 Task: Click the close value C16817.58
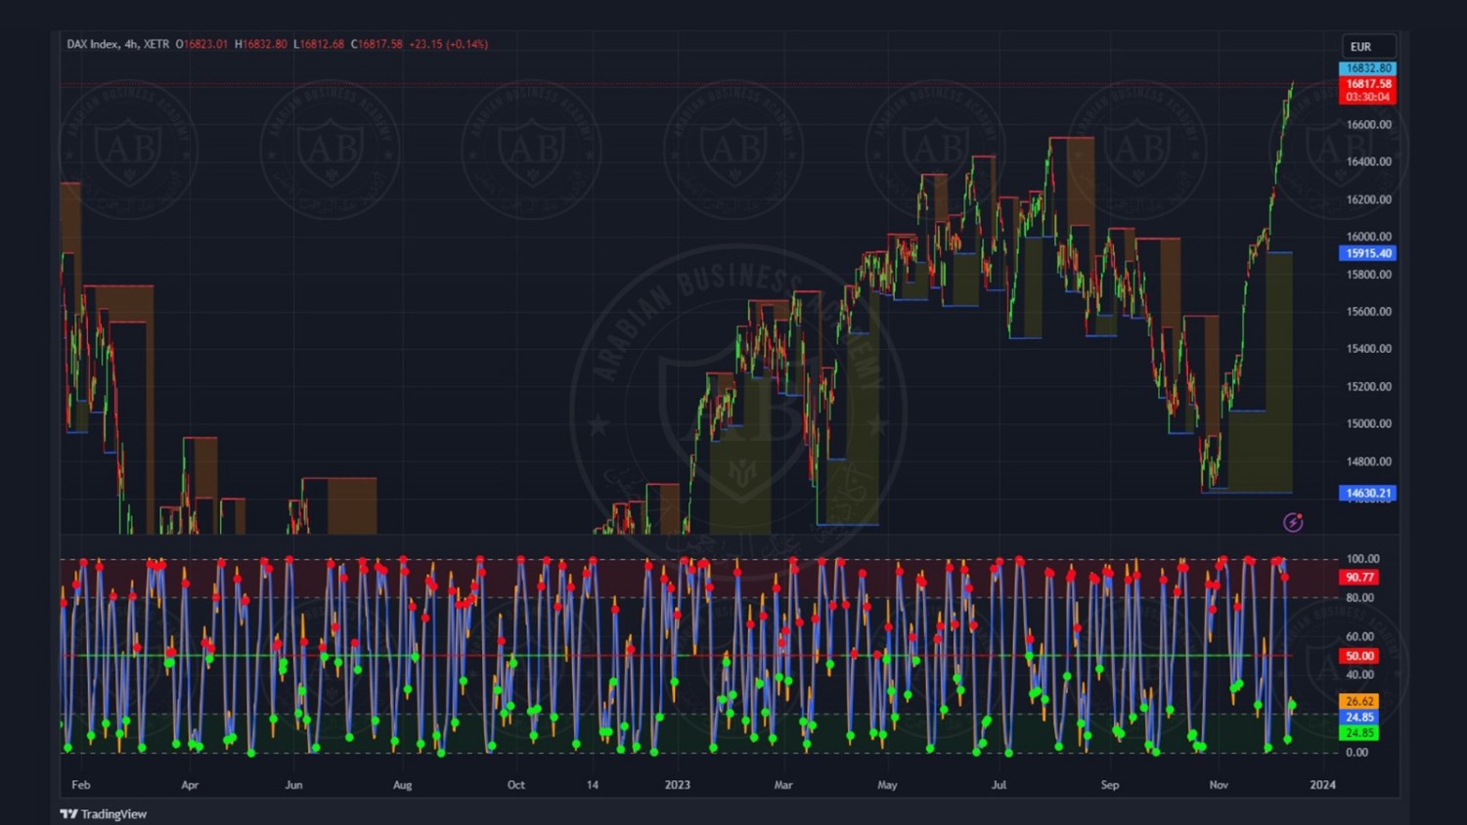[x=377, y=44]
